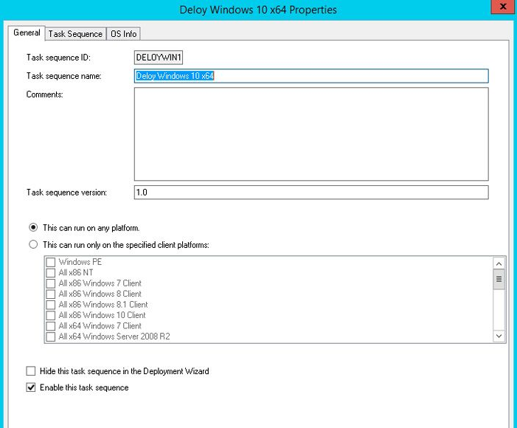Uncheck Enable this task sequence
This screenshot has width=517, height=428.
pos(31,387)
